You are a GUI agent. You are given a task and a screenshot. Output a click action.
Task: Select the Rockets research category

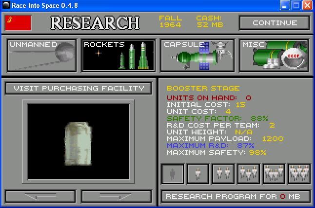118,56
